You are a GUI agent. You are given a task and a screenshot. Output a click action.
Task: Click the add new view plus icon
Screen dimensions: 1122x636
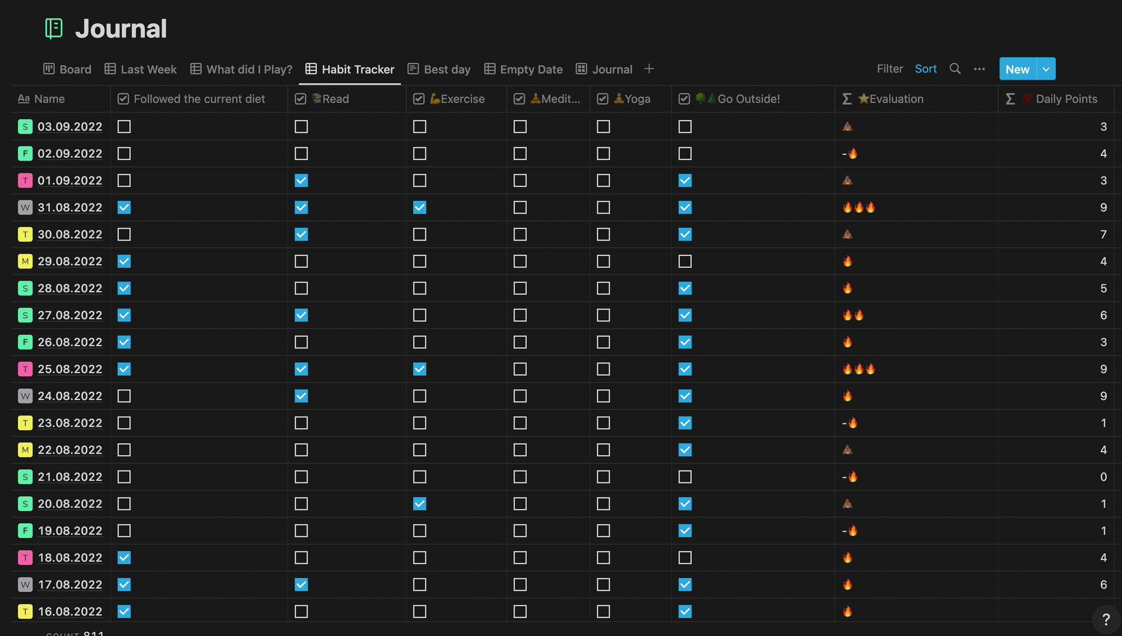point(649,68)
